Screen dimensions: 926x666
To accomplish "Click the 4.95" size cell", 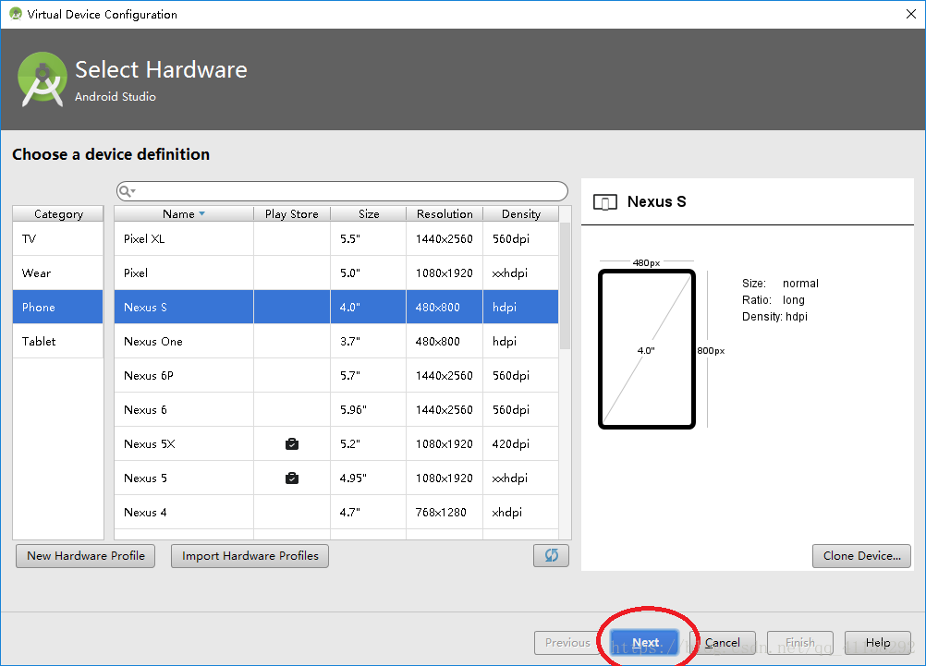I will (x=369, y=478).
